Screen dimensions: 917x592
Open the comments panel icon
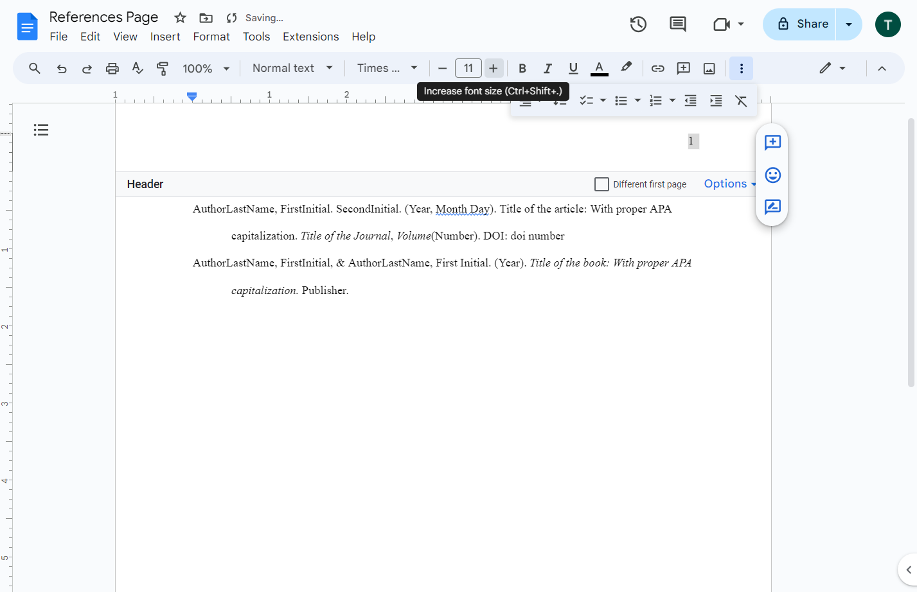click(677, 24)
